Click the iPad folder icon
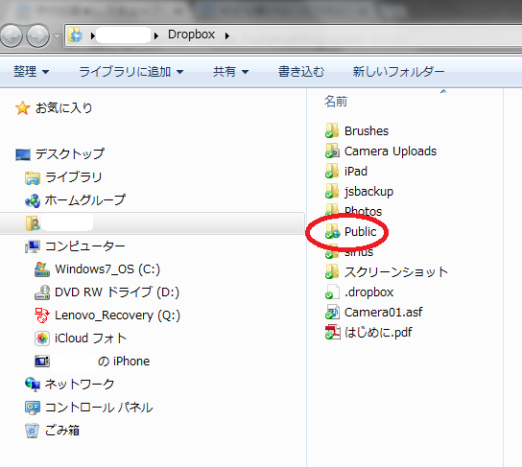This screenshot has width=522, height=467. coord(332,171)
